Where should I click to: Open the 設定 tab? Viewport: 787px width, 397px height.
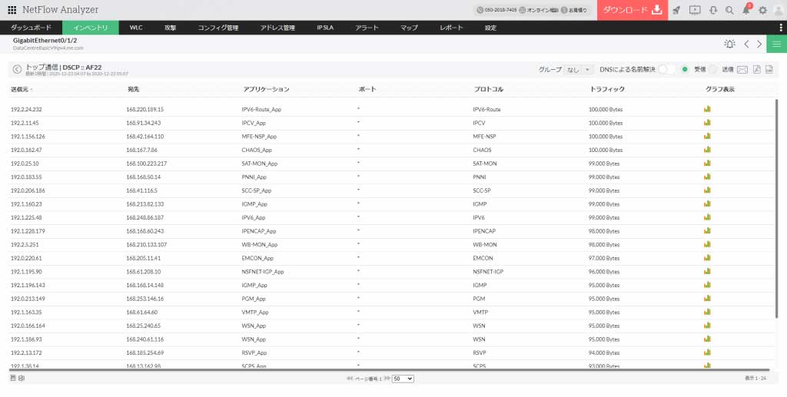pyautogui.click(x=491, y=28)
